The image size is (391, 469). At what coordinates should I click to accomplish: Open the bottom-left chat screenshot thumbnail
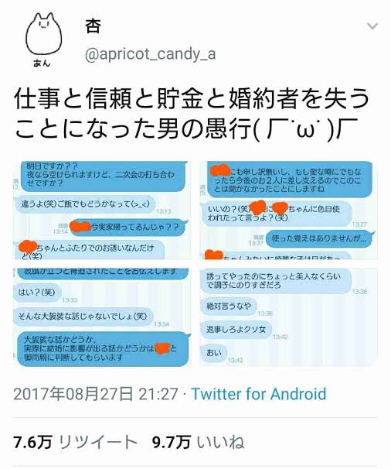pyautogui.click(x=102, y=317)
